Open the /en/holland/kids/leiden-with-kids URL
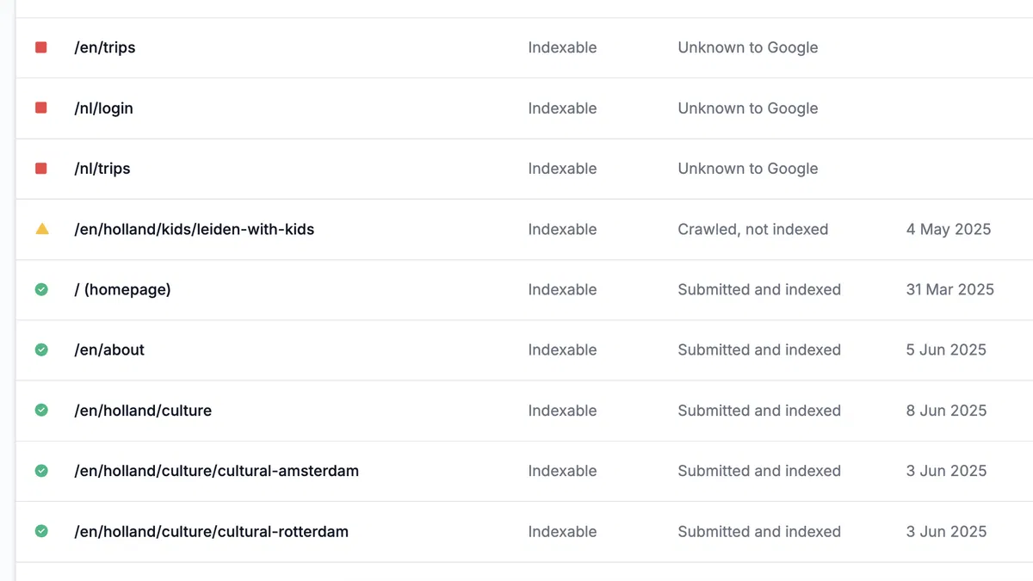This screenshot has height=581, width=1033. pos(195,229)
